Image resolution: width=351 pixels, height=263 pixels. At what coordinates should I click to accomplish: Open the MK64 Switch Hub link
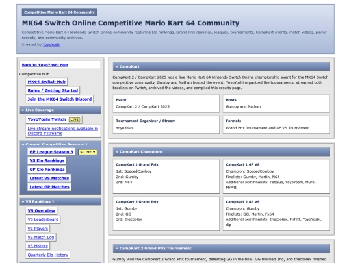(x=47, y=82)
